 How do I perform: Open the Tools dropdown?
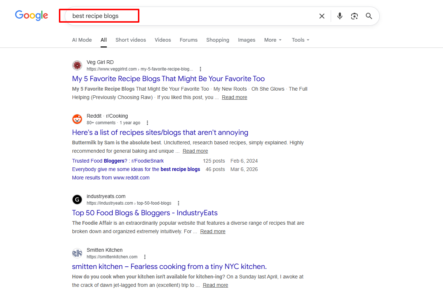pos(300,40)
